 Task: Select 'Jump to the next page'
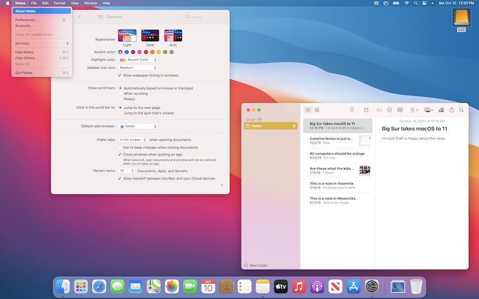(x=120, y=108)
